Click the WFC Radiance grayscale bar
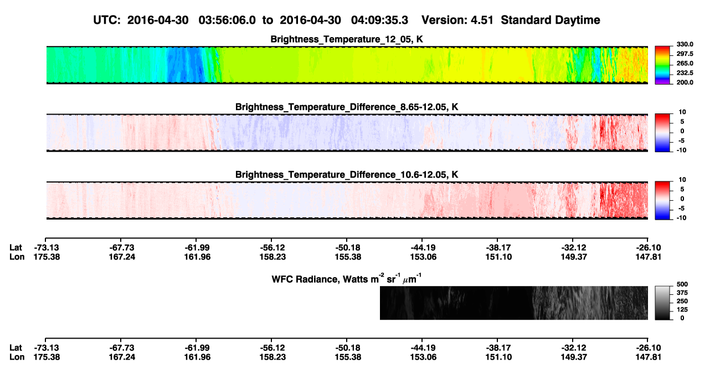720x369 pixels. click(x=663, y=303)
